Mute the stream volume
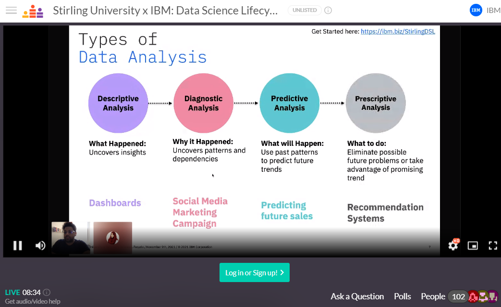This screenshot has height=307, width=501. 40,245
